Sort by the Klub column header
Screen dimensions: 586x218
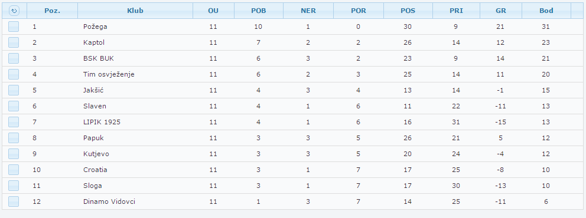[135, 11]
